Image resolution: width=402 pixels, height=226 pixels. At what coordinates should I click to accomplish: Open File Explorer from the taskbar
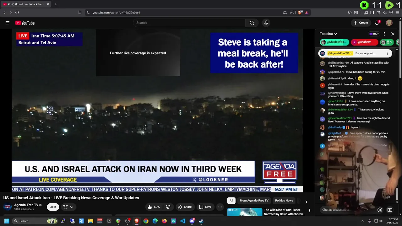[x=90, y=221]
